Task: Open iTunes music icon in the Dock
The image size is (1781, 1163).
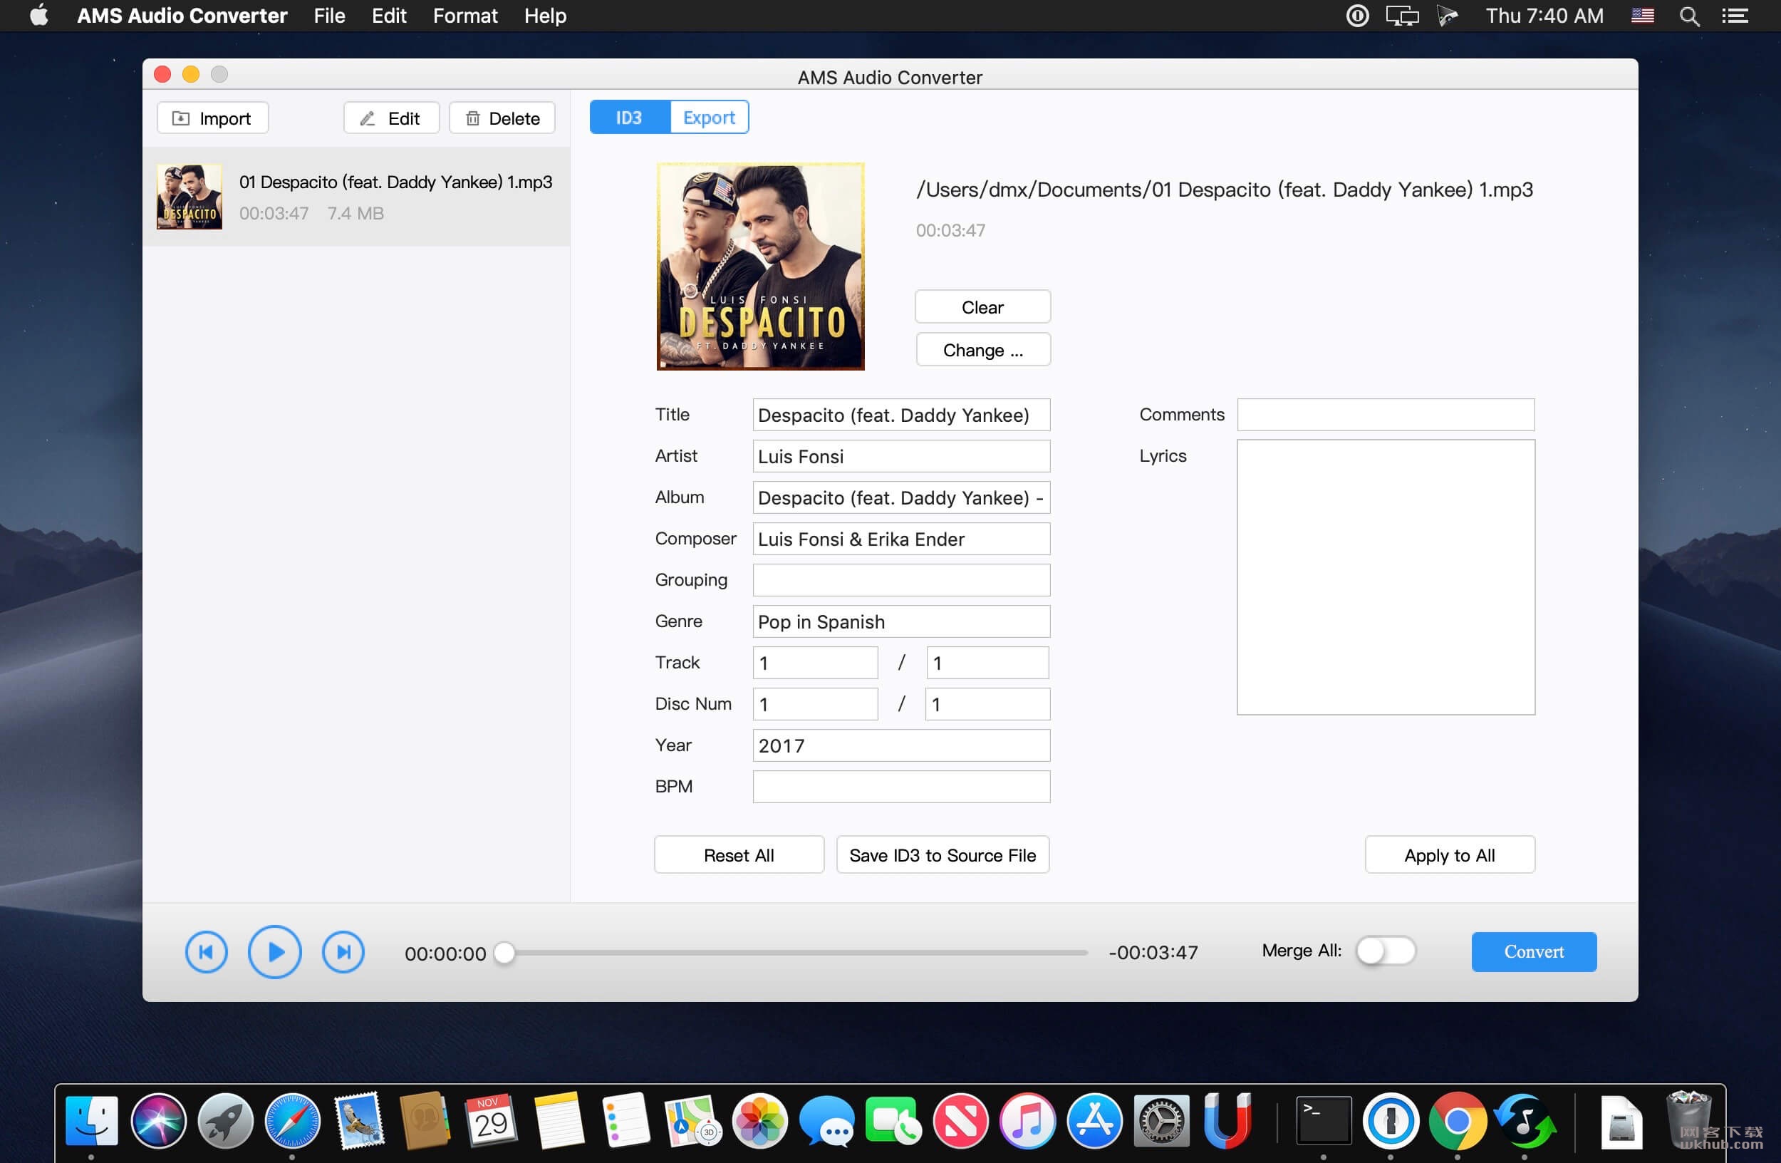Action: coord(1027,1120)
